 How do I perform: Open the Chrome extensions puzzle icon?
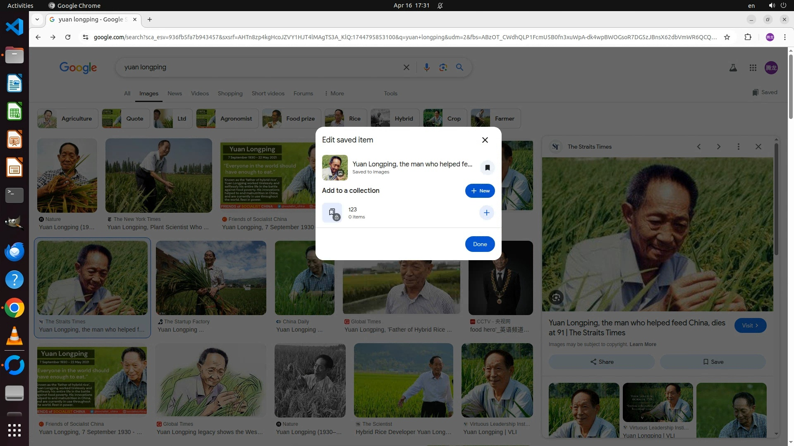(748, 37)
